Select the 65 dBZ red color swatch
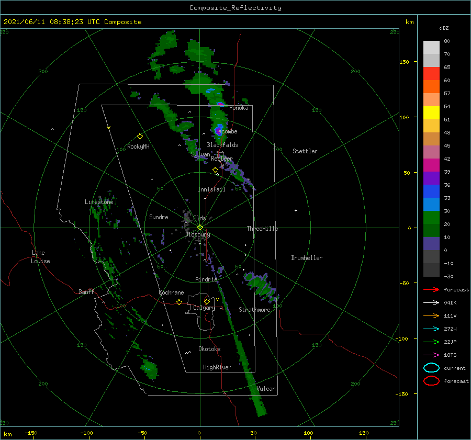Image resolution: width=471 pixels, height=440 pixels. coord(431,74)
